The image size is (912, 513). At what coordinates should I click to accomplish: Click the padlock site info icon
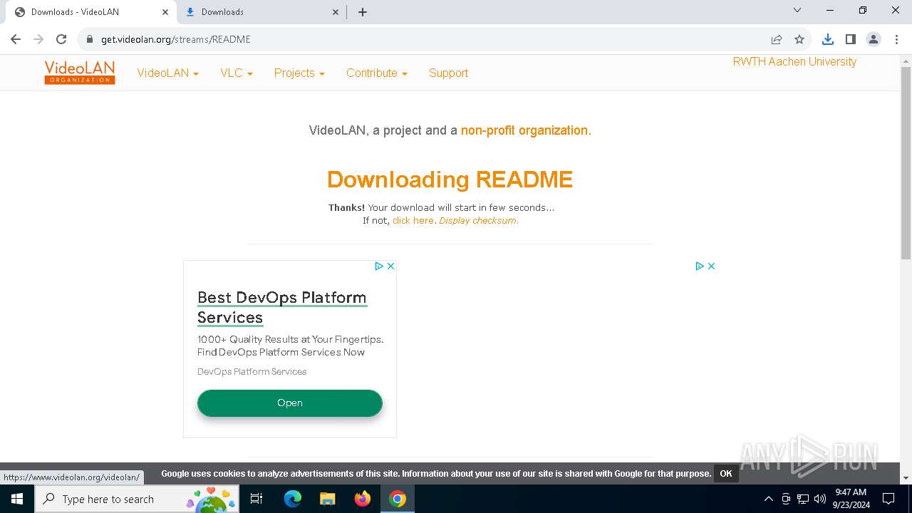tap(90, 39)
